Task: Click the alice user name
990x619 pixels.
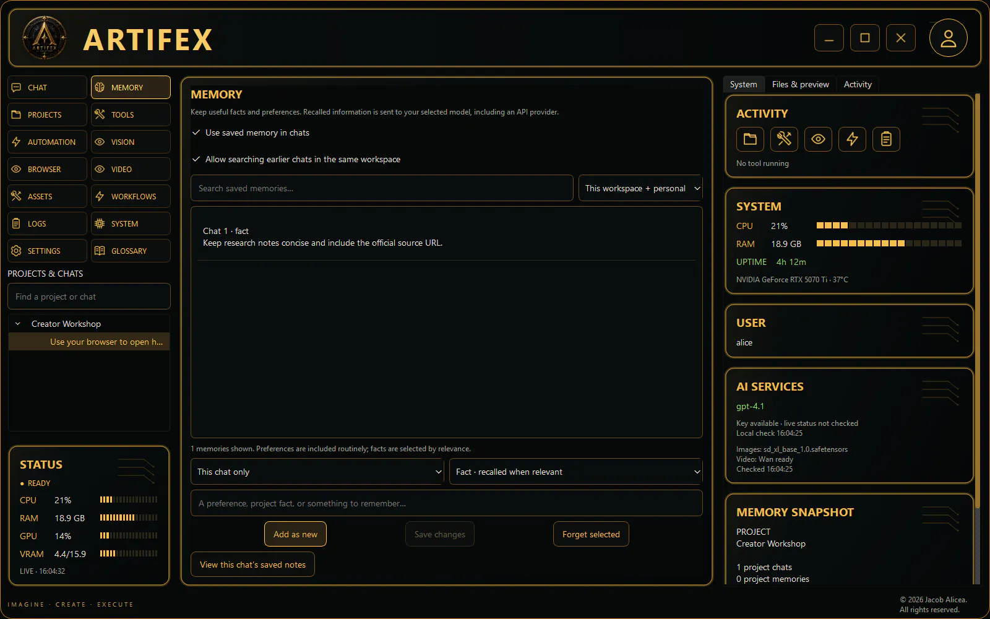Action: (744, 342)
